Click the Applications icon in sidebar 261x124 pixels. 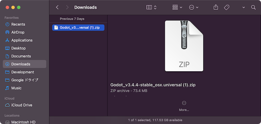click(x=7, y=40)
